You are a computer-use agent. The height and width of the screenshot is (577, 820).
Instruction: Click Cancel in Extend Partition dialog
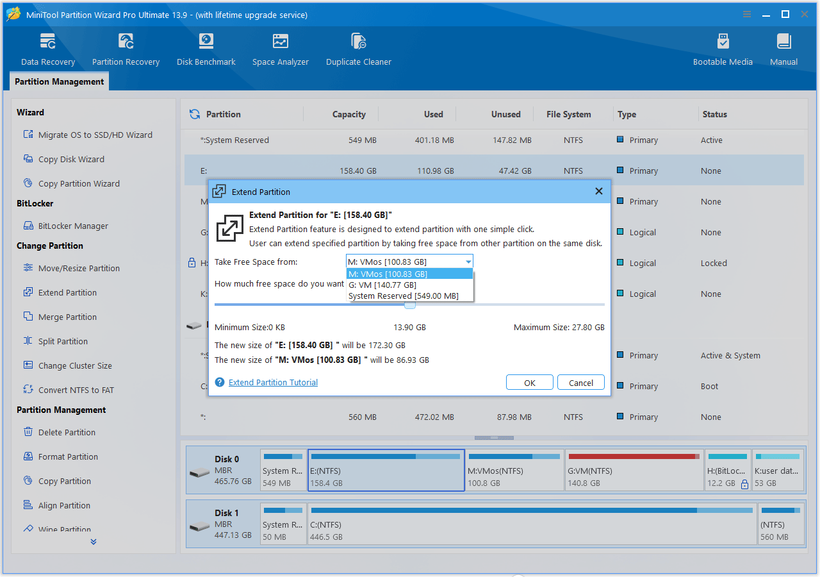tap(581, 382)
